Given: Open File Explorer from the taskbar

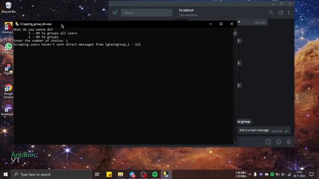Looking at the screenshot, I should pos(121,175).
